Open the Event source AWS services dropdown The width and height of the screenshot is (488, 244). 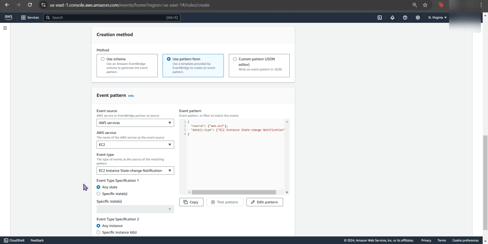click(x=135, y=123)
